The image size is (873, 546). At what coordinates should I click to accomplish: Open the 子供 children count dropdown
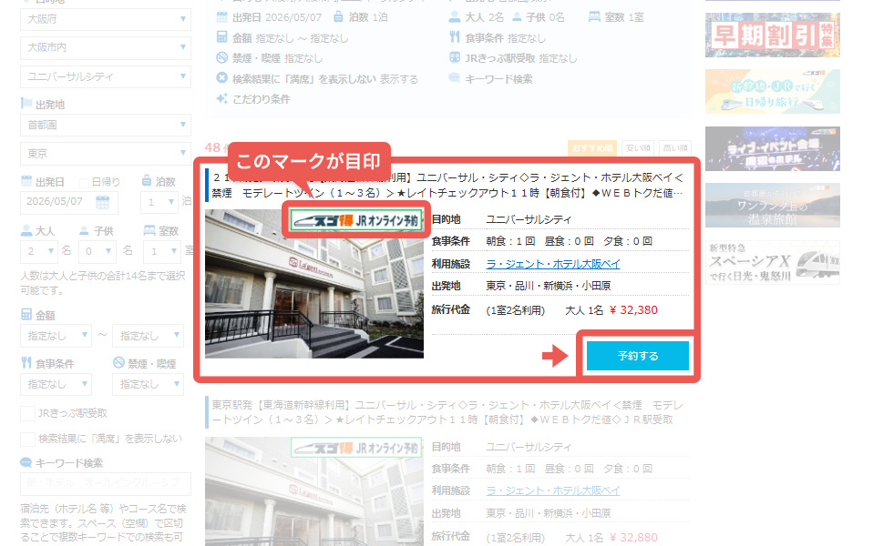pos(98,251)
